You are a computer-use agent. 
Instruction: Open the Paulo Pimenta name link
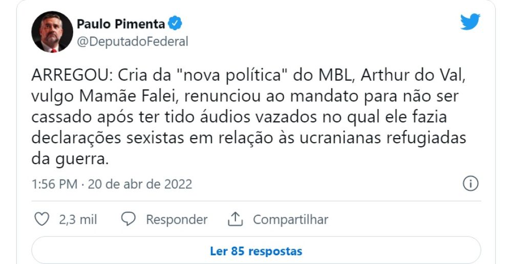[121, 24]
